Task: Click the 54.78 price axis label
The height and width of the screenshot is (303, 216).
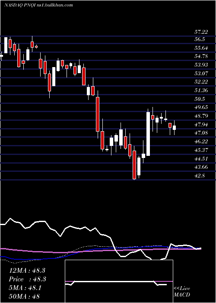Action: (x=201, y=56)
